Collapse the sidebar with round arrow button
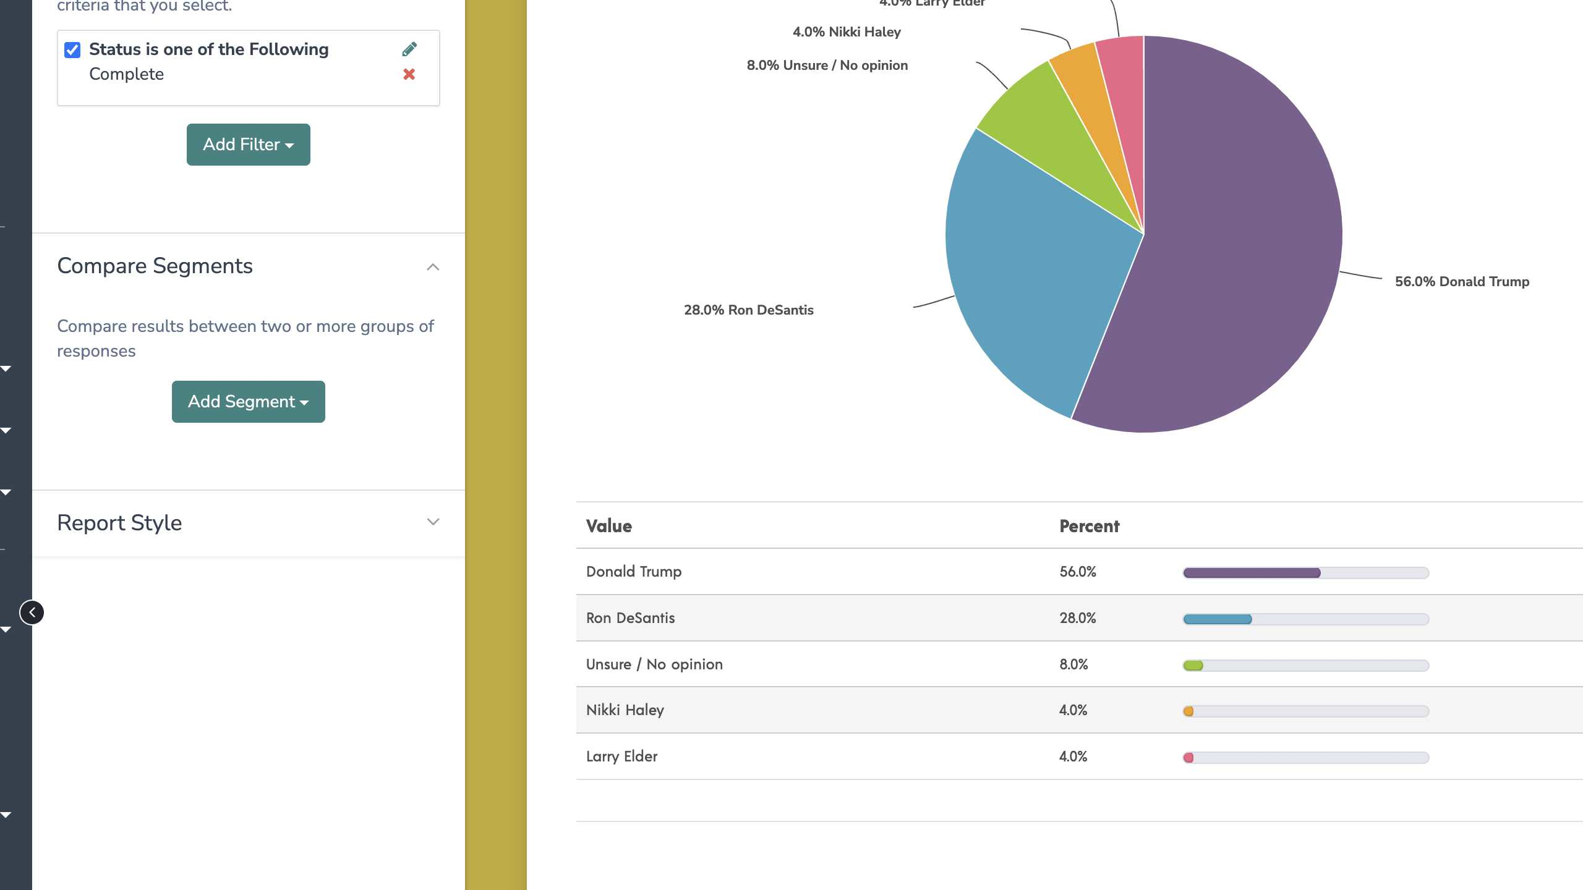The height and width of the screenshot is (890, 1583). pyautogui.click(x=32, y=612)
